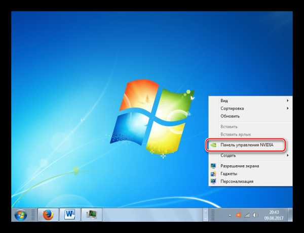This screenshot has width=304, height=233.
Task: Open the device manager taskbar icon
Action: [x=92, y=215]
